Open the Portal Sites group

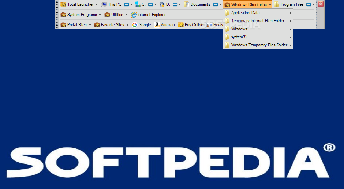pyautogui.click(x=76, y=25)
